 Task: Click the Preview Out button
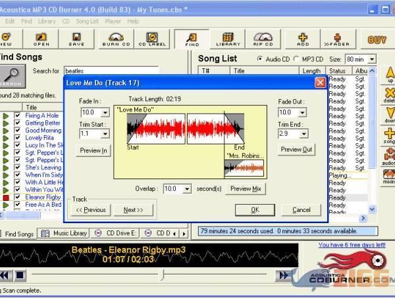point(296,150)
